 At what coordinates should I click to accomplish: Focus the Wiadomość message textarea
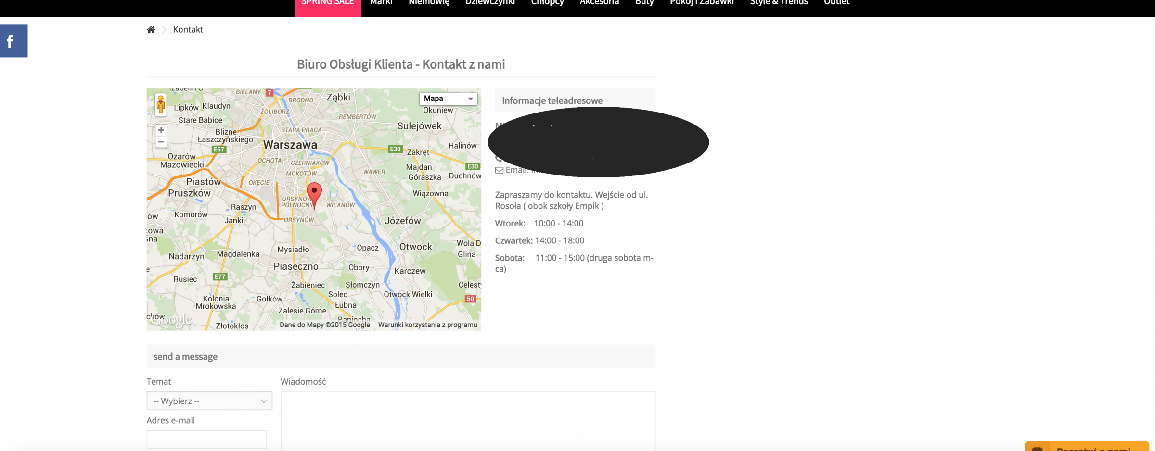(468, 421)
